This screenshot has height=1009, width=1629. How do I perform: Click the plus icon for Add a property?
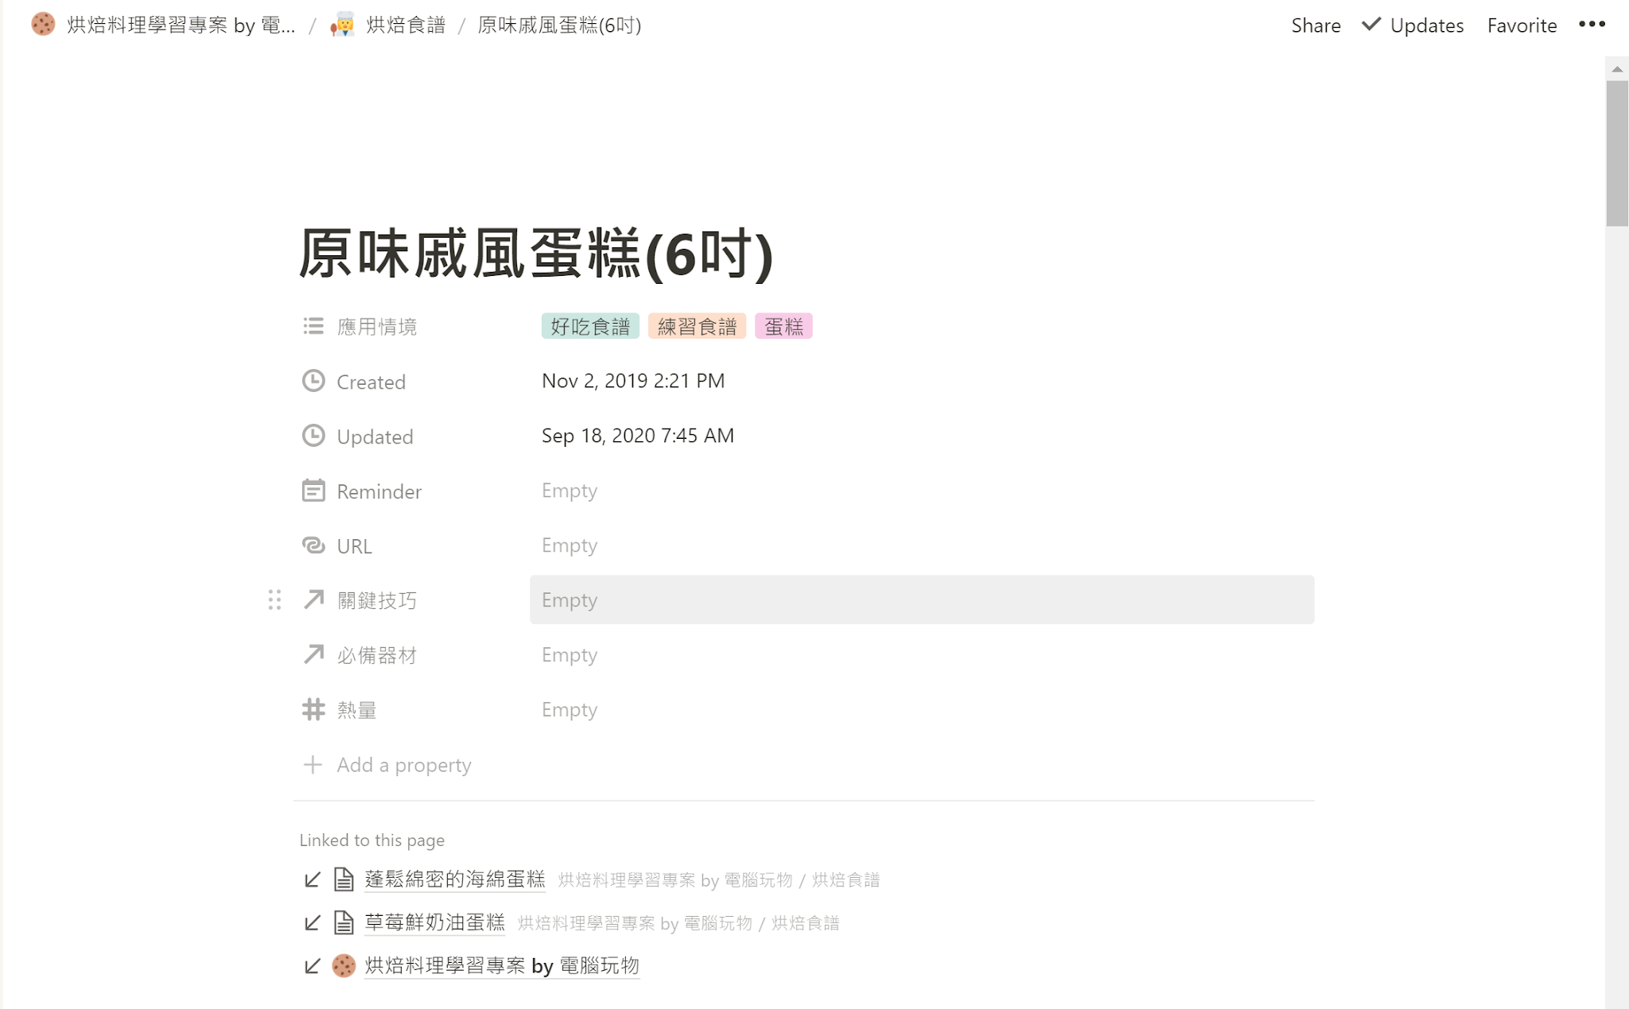click(313, 765)
